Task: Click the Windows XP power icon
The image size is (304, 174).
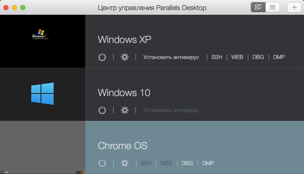Action: [102, 57]
